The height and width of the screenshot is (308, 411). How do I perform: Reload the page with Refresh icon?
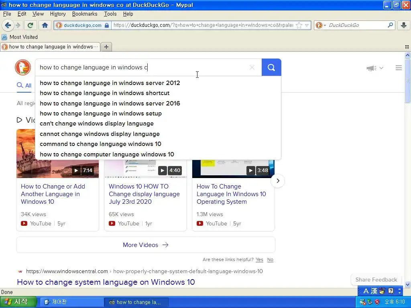tap(31, 25)
